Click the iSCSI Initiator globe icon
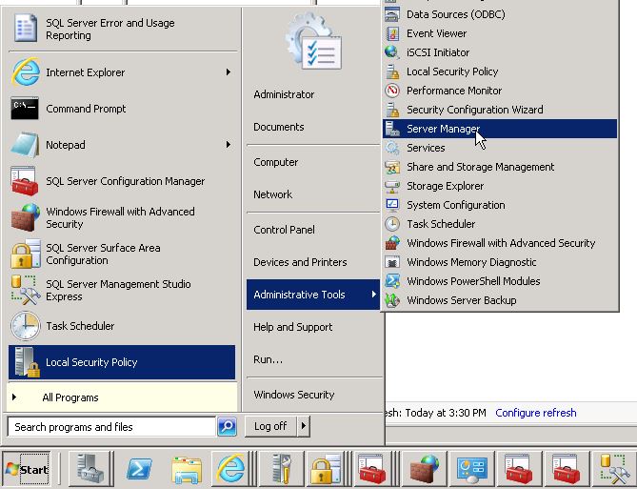637x489 pixels. (x=392, y=52)
